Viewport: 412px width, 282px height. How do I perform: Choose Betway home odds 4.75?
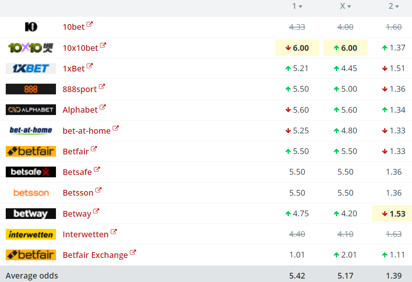coord(297,214)
